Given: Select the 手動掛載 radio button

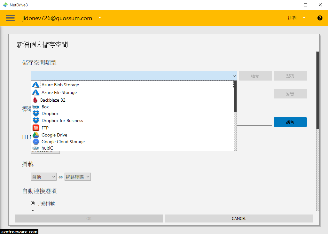Looking at the screenshot, I should [33, 203].
